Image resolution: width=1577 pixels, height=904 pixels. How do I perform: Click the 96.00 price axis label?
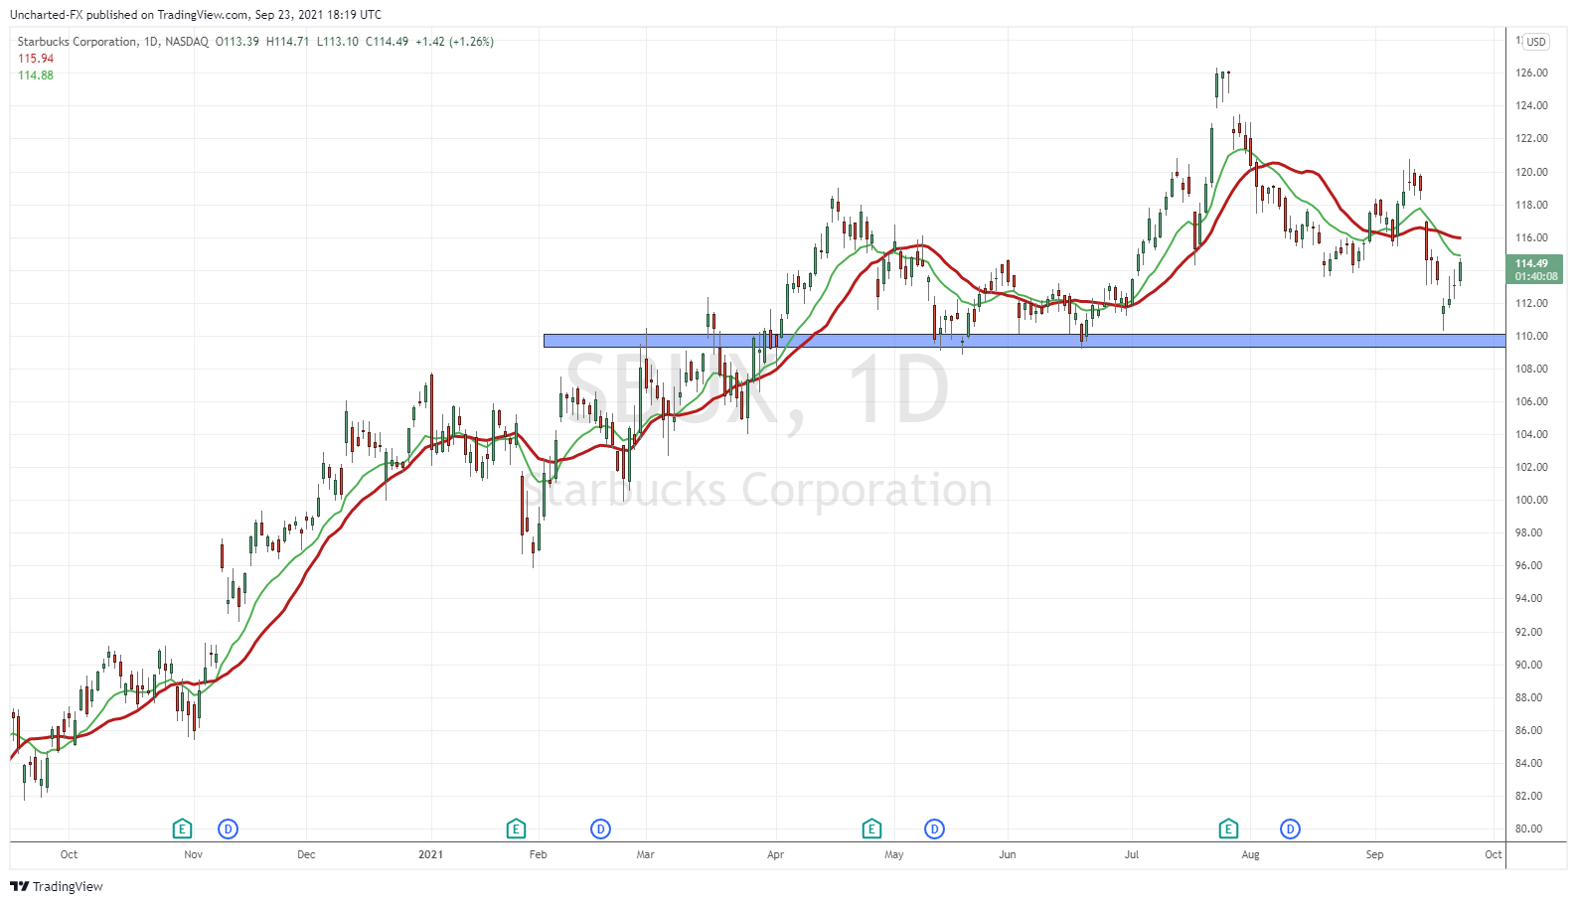[x=1529, y=565]
